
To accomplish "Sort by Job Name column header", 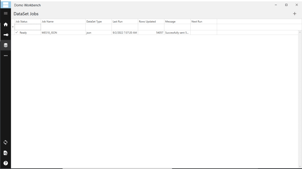I will [x=63, y=21].
